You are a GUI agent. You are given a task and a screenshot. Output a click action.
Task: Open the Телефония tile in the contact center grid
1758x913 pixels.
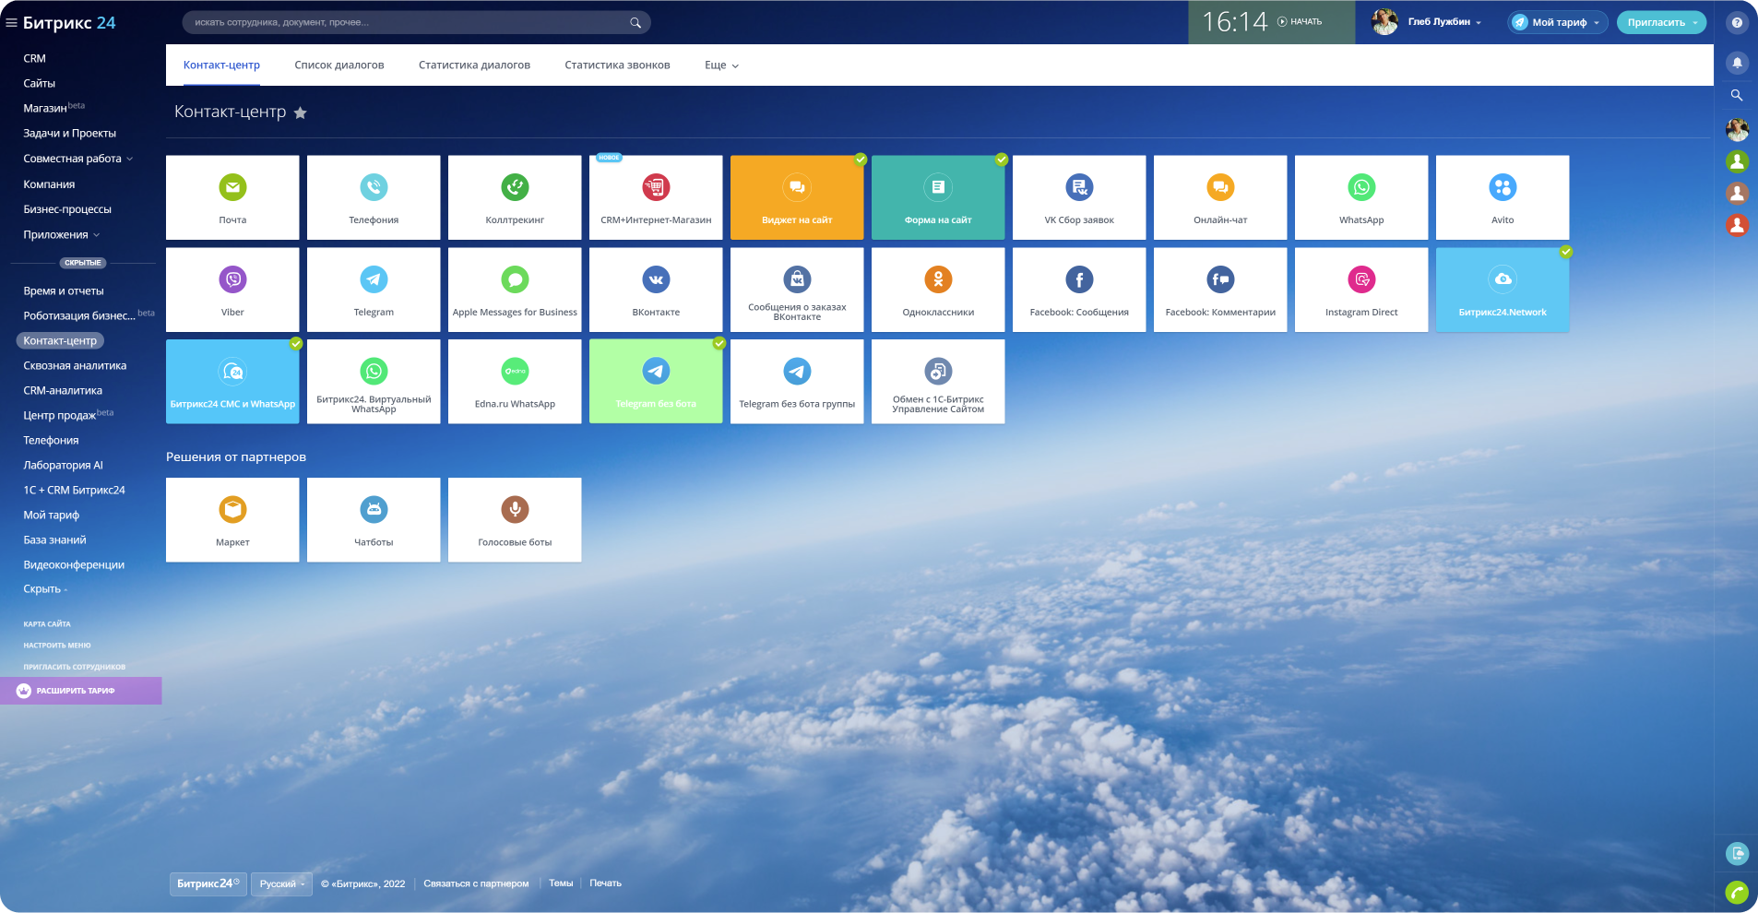tap(374, 197)
